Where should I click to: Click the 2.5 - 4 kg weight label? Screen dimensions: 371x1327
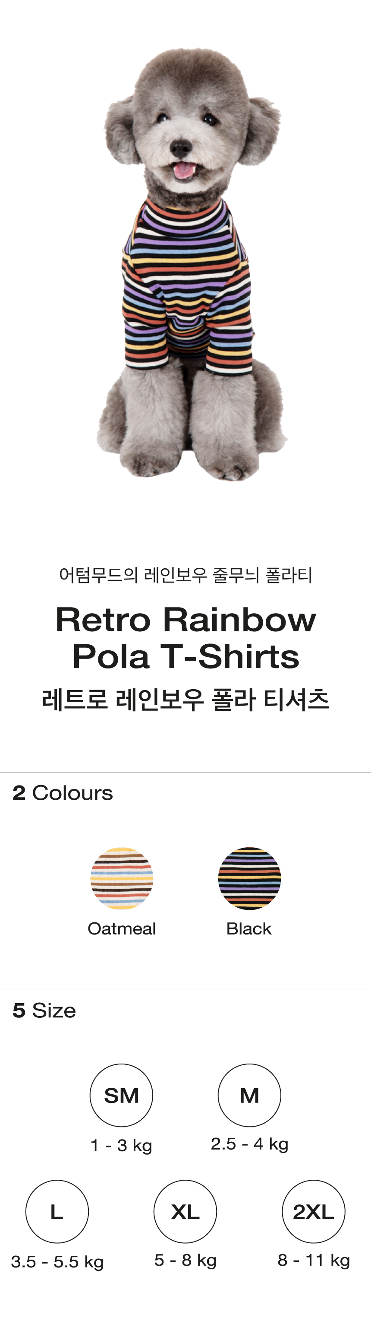click(x=250, y=1143)
